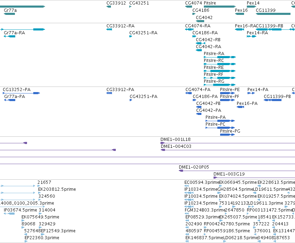Image resolution: width=295 pixels, height=243 pixels.
Task: Select EST EP22360.3prime
Action: 26,241
